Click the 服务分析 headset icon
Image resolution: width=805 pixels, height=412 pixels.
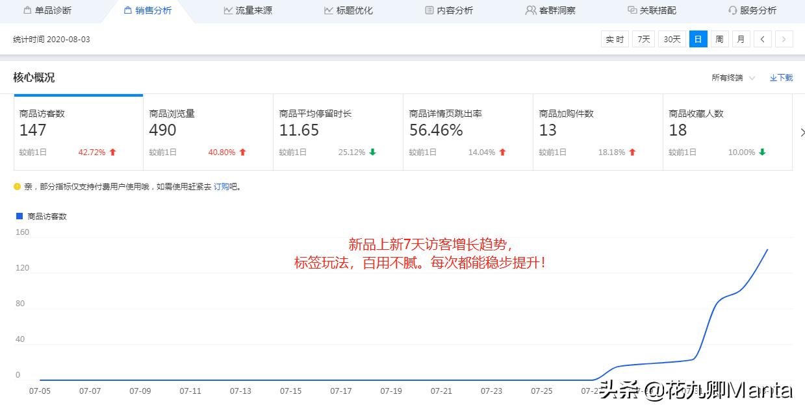(x=734, y=10)
